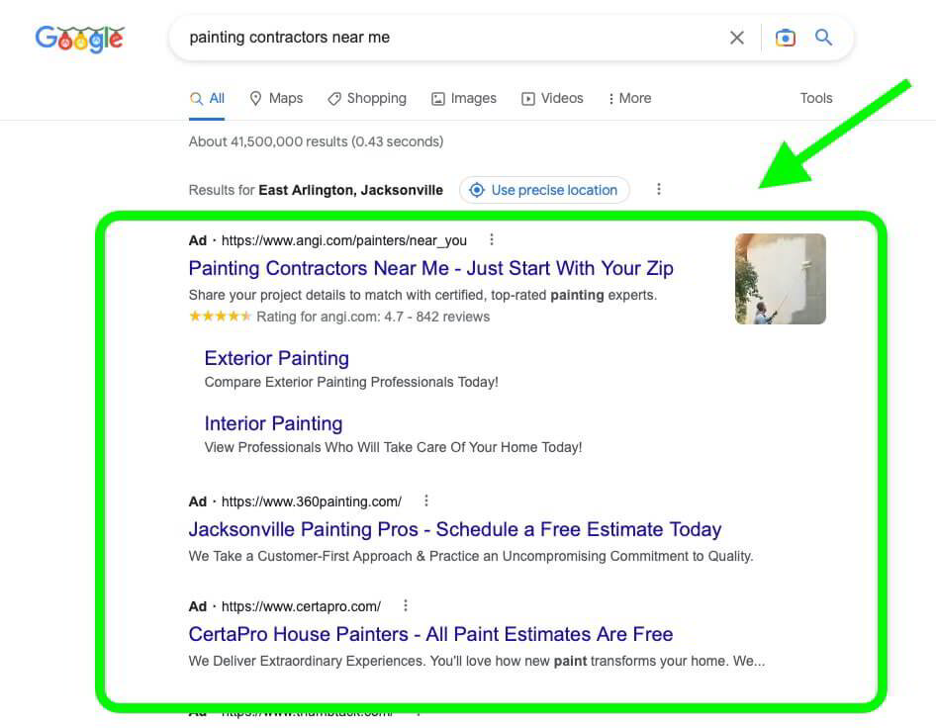Viewport: 936px width, 728px height.
Task: Switch to the Images tab
Action: 463,98
